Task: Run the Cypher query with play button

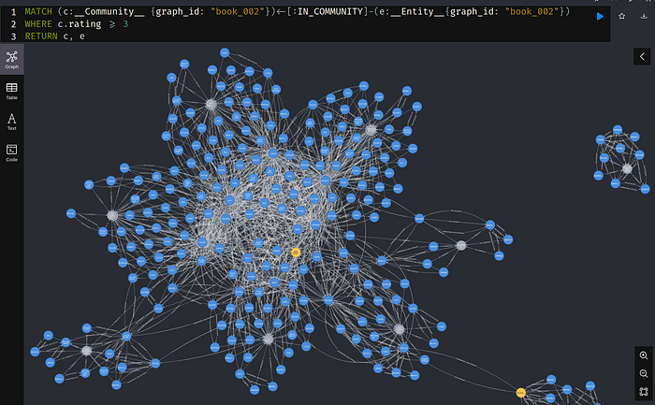Action: click(600, 16)
